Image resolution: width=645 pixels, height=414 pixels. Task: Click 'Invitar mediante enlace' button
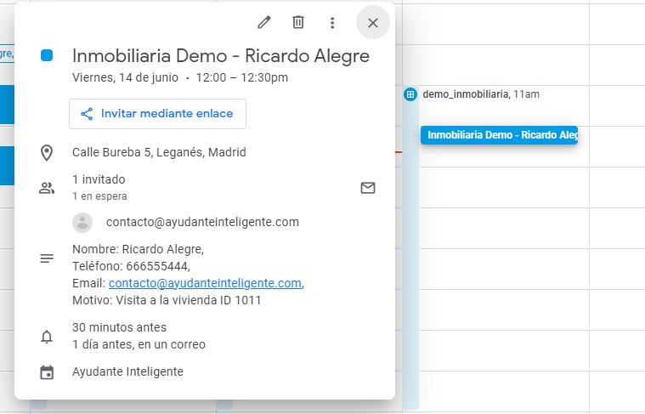157,114
